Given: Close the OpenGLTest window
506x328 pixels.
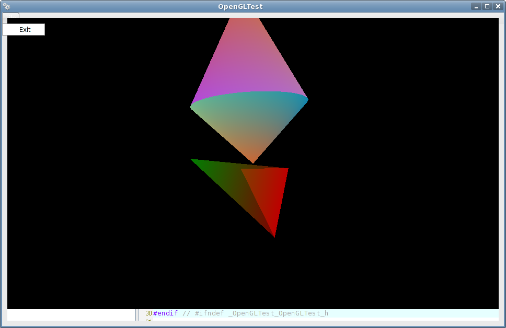Looking at the screenshot, I should 498,7.
